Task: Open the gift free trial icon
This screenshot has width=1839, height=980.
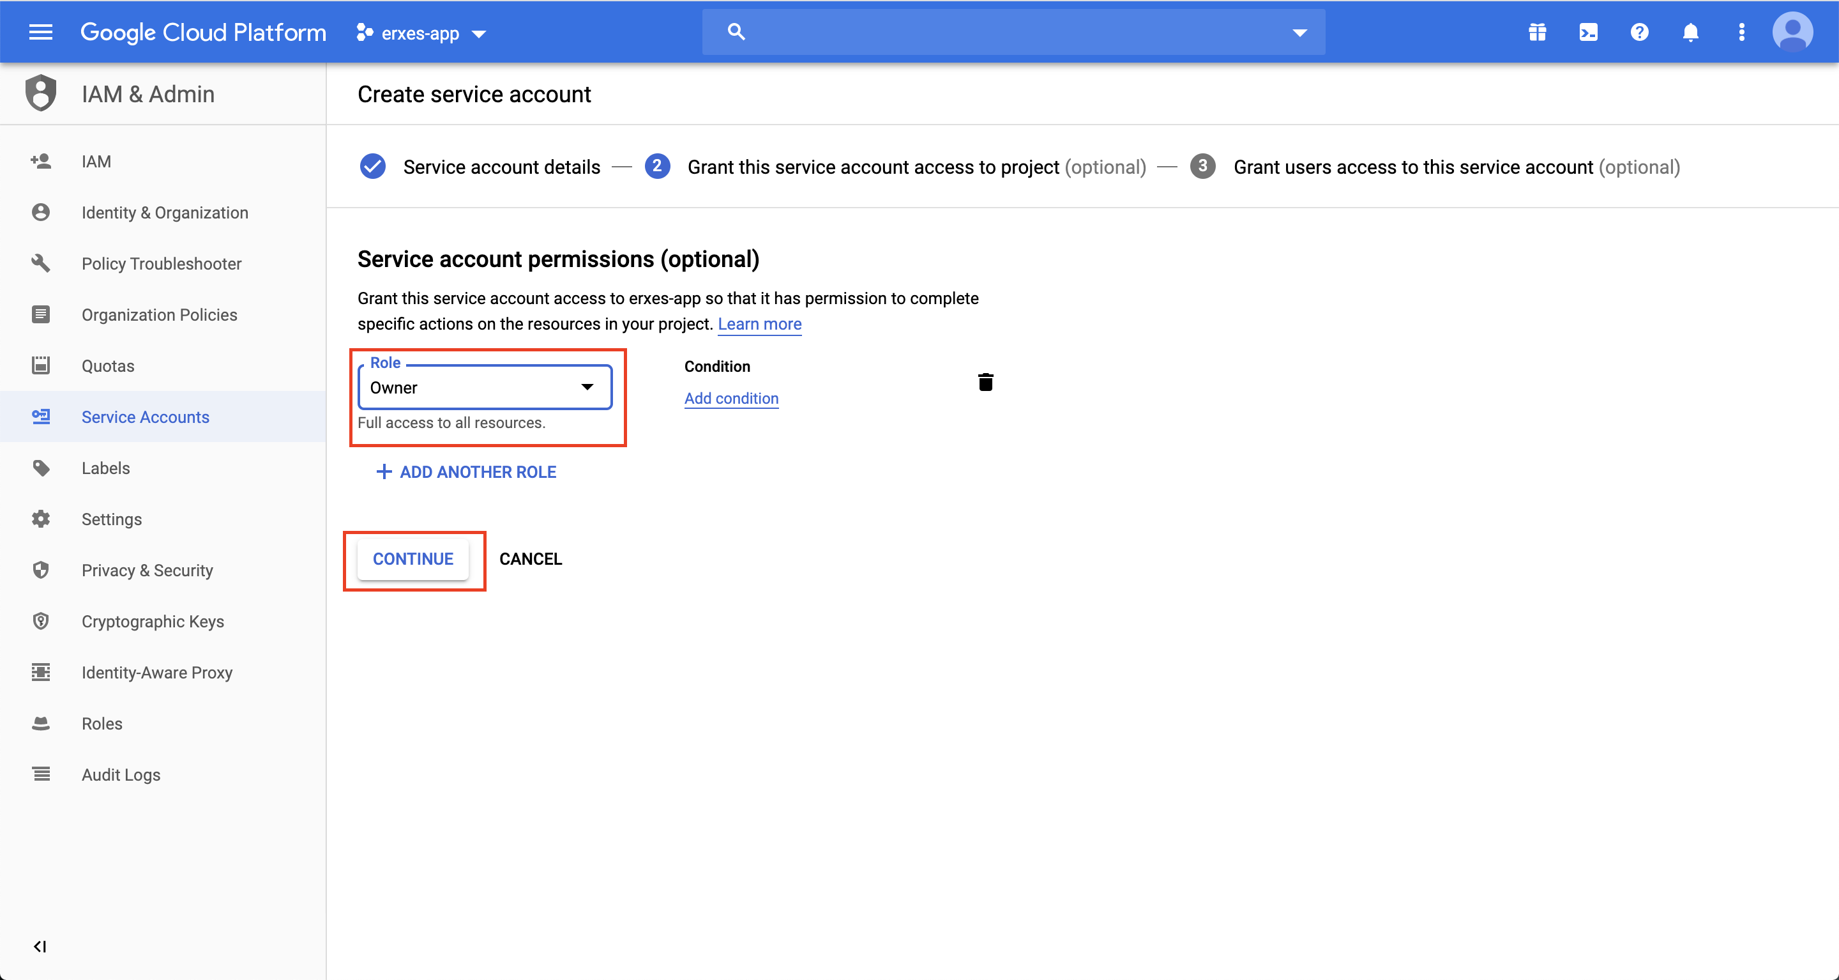Action: [x=1537, y=32]
